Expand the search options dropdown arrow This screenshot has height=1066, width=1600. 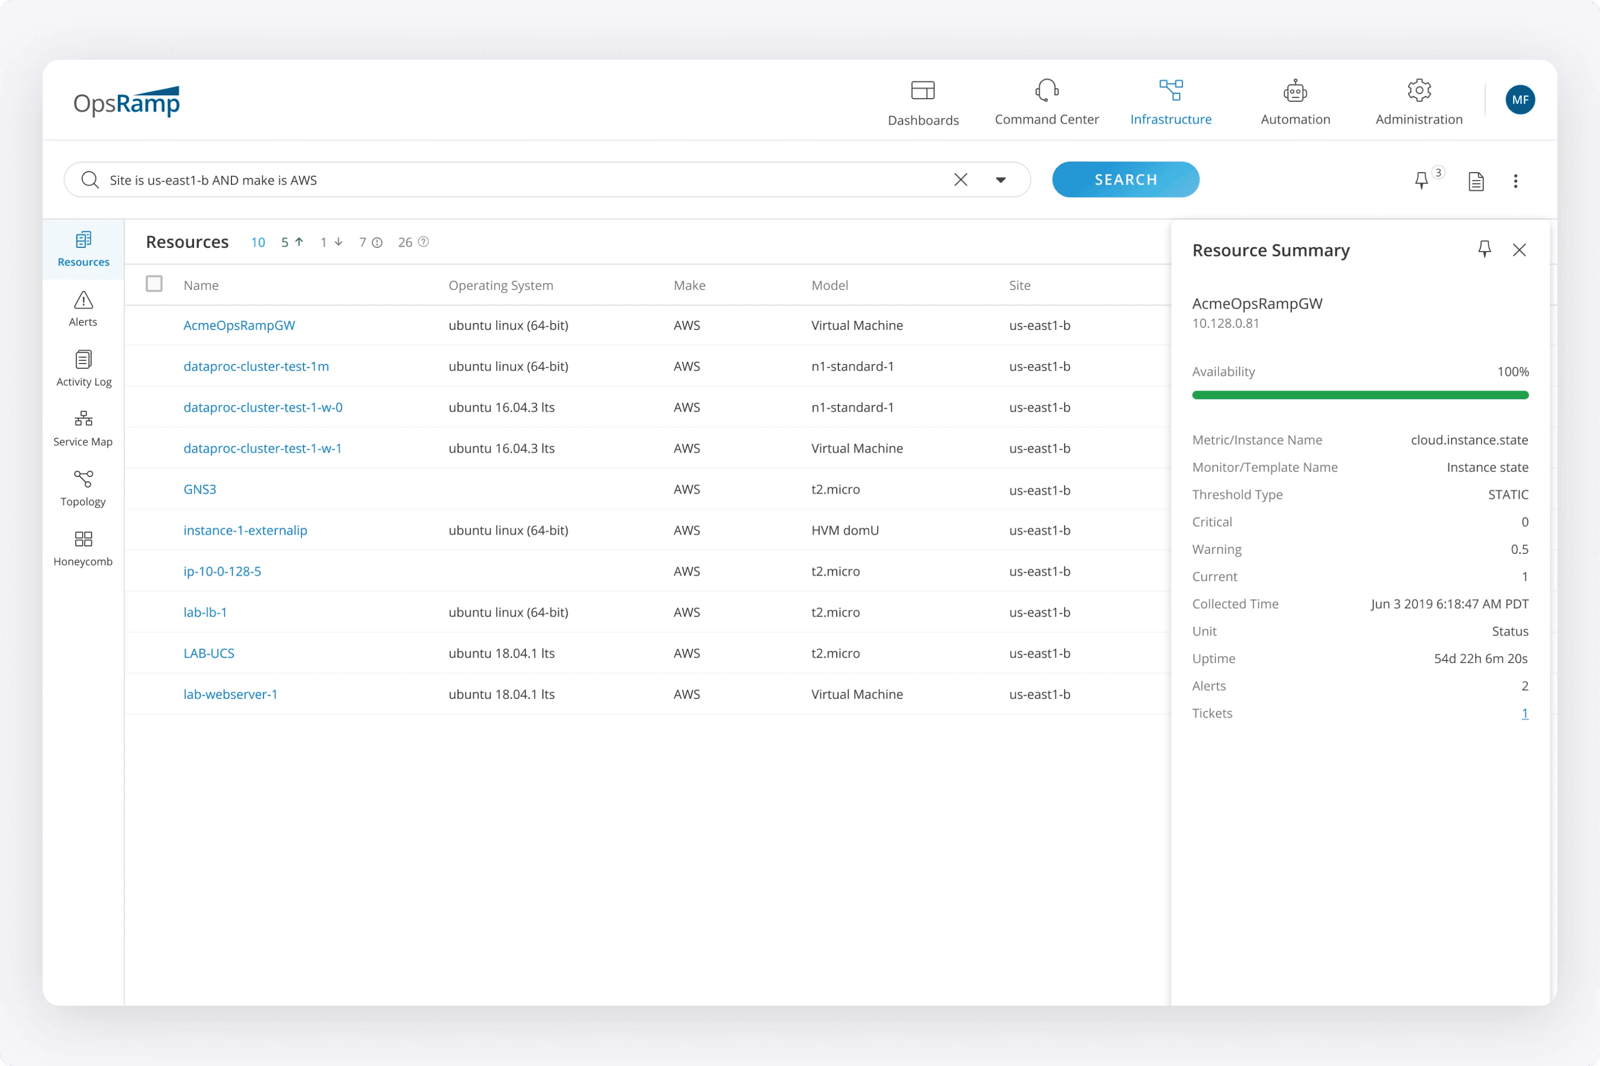pos(1001,180)
